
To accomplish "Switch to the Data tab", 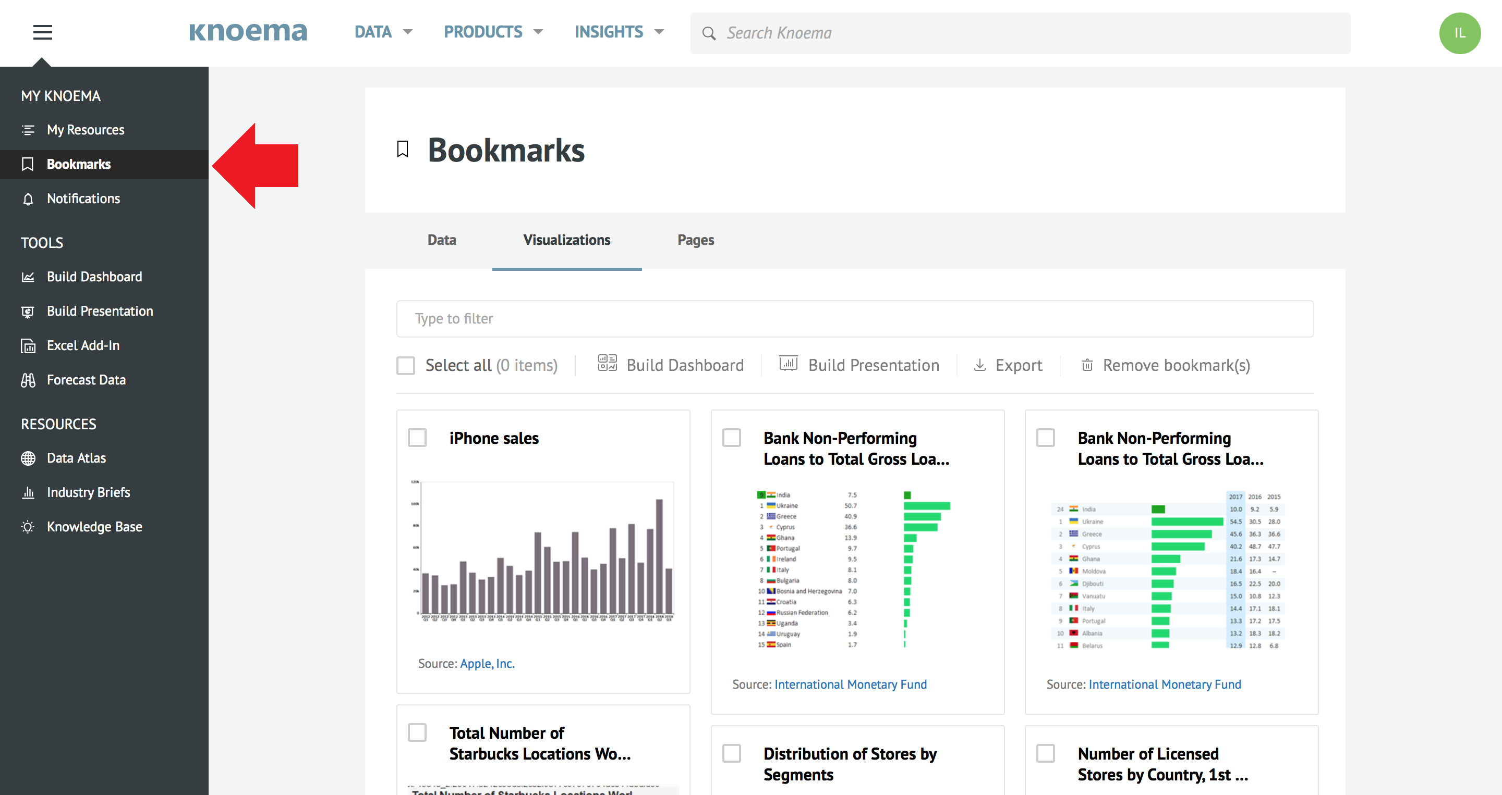I will click(441, 240).
